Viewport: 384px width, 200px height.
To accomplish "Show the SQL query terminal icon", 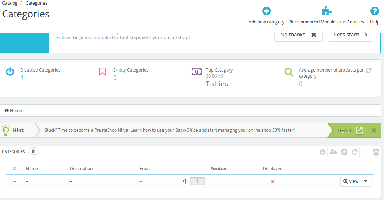I will click(365, 153).
